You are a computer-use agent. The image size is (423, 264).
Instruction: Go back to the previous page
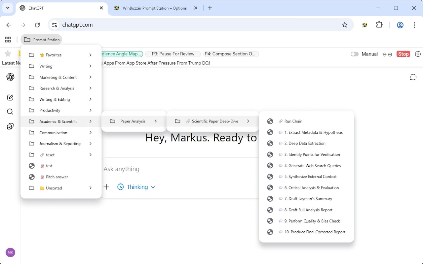[9, 25]
